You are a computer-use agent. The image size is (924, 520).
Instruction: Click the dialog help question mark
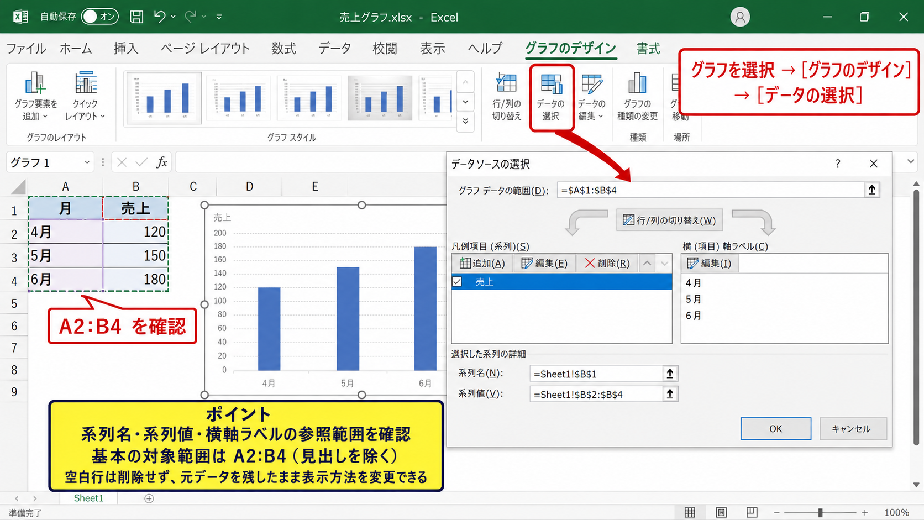pos(838,164)
